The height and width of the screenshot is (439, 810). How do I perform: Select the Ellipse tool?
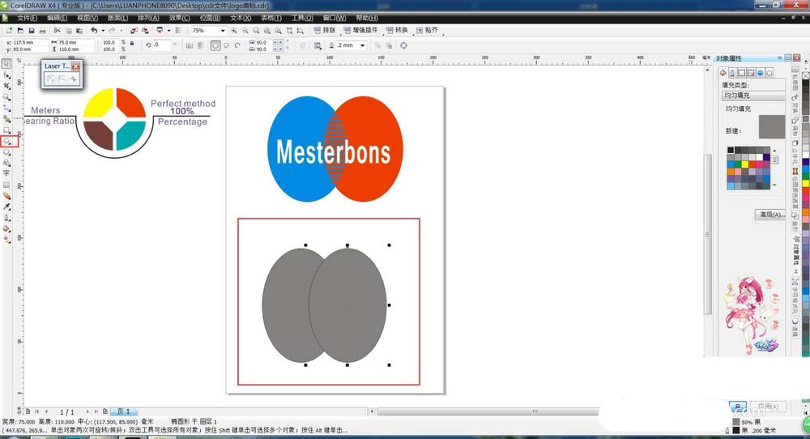click(x=6, y=140)
